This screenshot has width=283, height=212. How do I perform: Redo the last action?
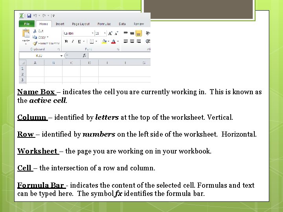[x=44, y=16]
